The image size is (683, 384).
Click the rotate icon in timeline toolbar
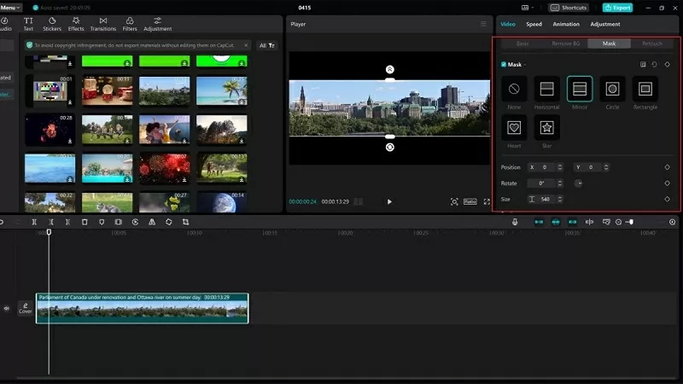pyautogui.click(x=168, y=222)
